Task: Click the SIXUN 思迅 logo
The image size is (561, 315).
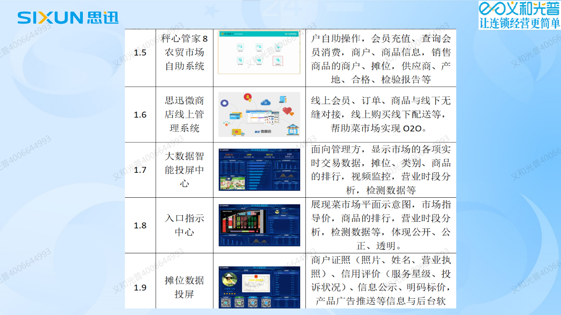Action: 68,17
